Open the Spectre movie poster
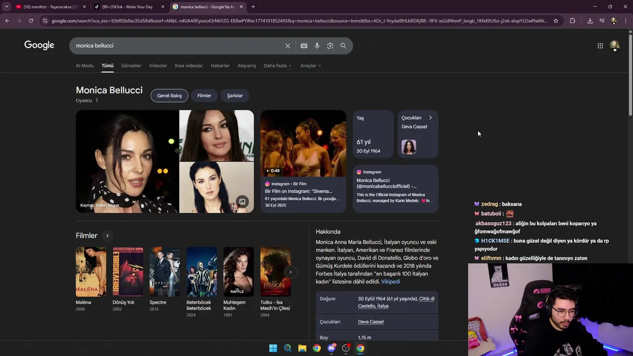Image resolution: width=633 pixels, height=356 pixels. pos(165,271)
